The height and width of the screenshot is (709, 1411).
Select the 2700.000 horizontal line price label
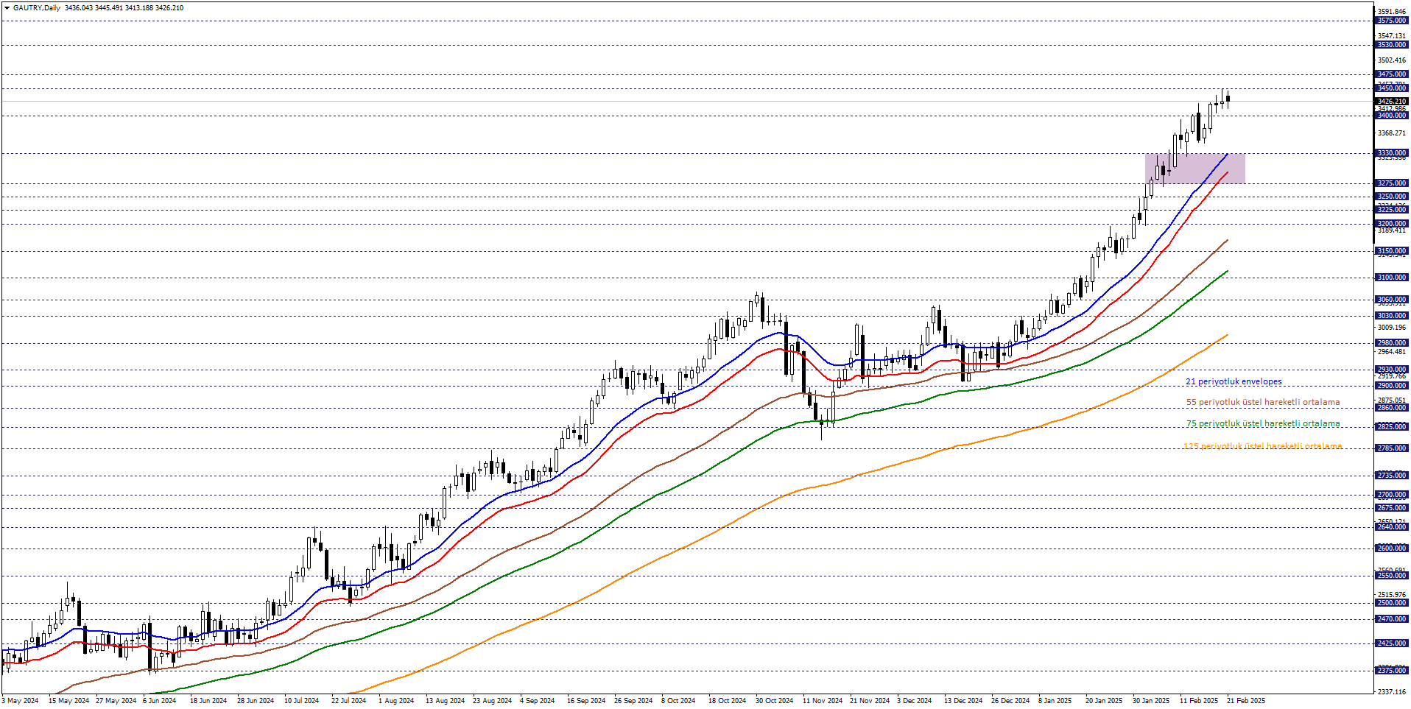click(x=1392, y=495)
